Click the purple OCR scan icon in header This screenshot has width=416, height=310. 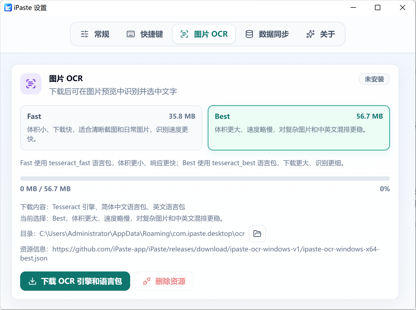31,84
